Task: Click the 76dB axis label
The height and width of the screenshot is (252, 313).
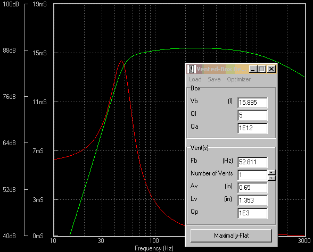Action: 9,97
